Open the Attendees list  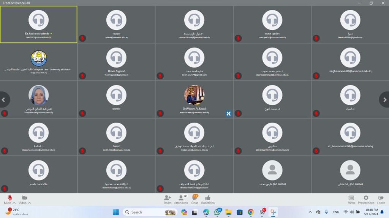pos(181,198)
